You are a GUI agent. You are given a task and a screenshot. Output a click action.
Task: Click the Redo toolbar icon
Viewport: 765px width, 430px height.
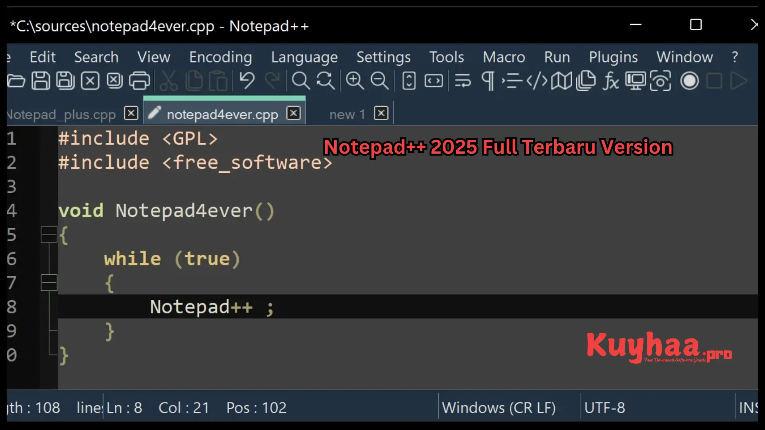pyautogui.click(x=273, y=81)
